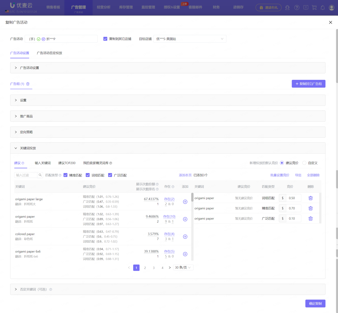Open the 30 条/页 page size dropdown
The image size is (338, 313).
coord(183,267)
